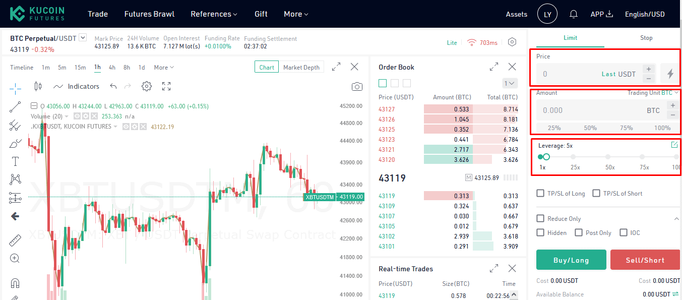The height and width of the screenshot is (300, 682).
Task: Expand the More timeframes dropdown
Action: click(x=164, y=68)
